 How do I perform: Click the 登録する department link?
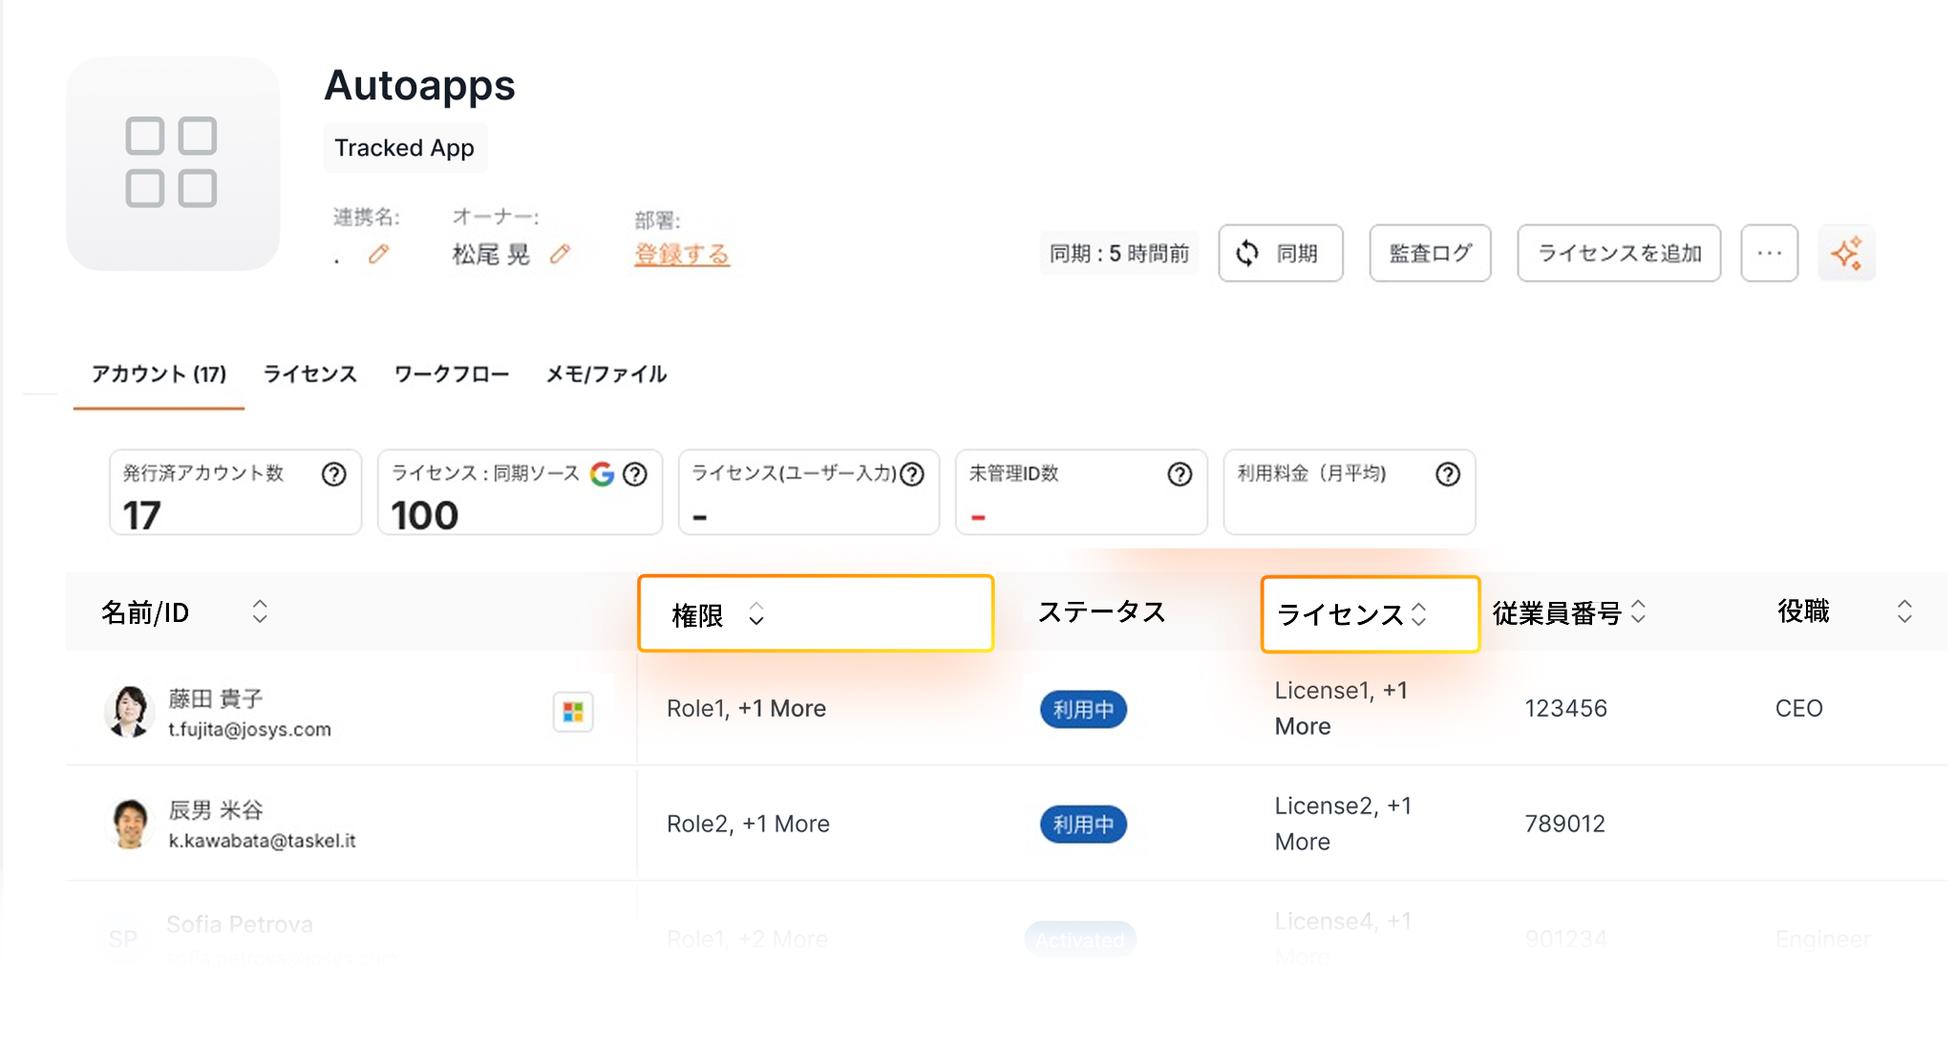click(x=682, y=254)
